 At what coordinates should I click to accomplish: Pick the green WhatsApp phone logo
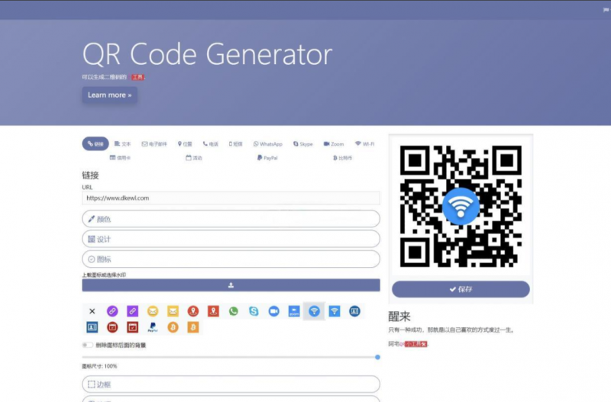234,311
